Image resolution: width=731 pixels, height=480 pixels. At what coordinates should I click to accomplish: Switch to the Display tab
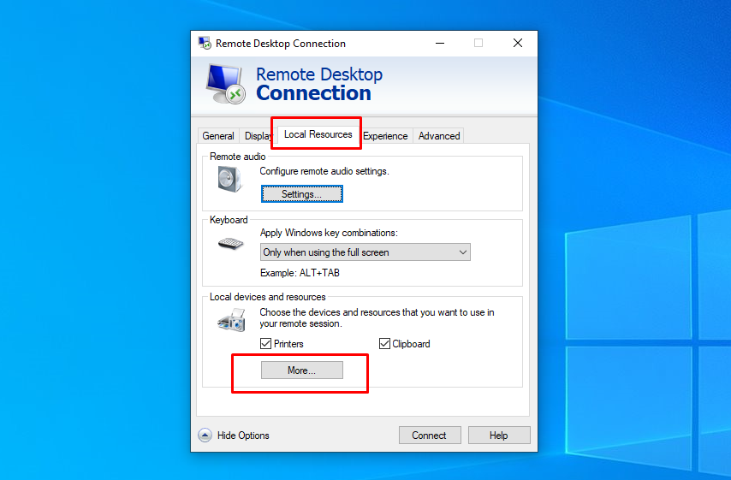click(x=258, y=135)
